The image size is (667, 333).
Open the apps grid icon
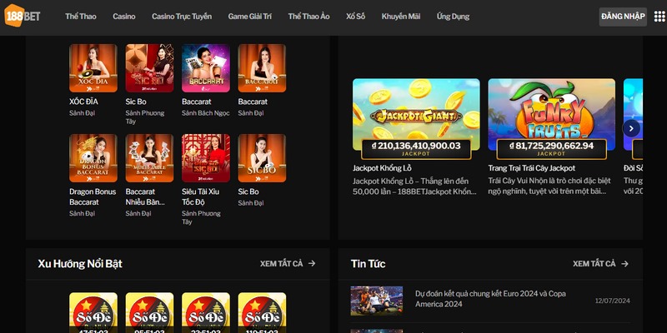(x=659, y=17)
